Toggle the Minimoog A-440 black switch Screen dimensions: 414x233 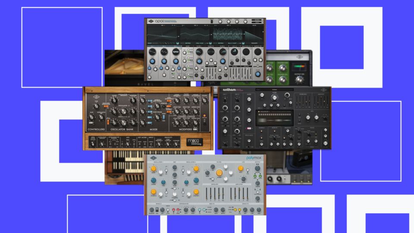point(204,122)
